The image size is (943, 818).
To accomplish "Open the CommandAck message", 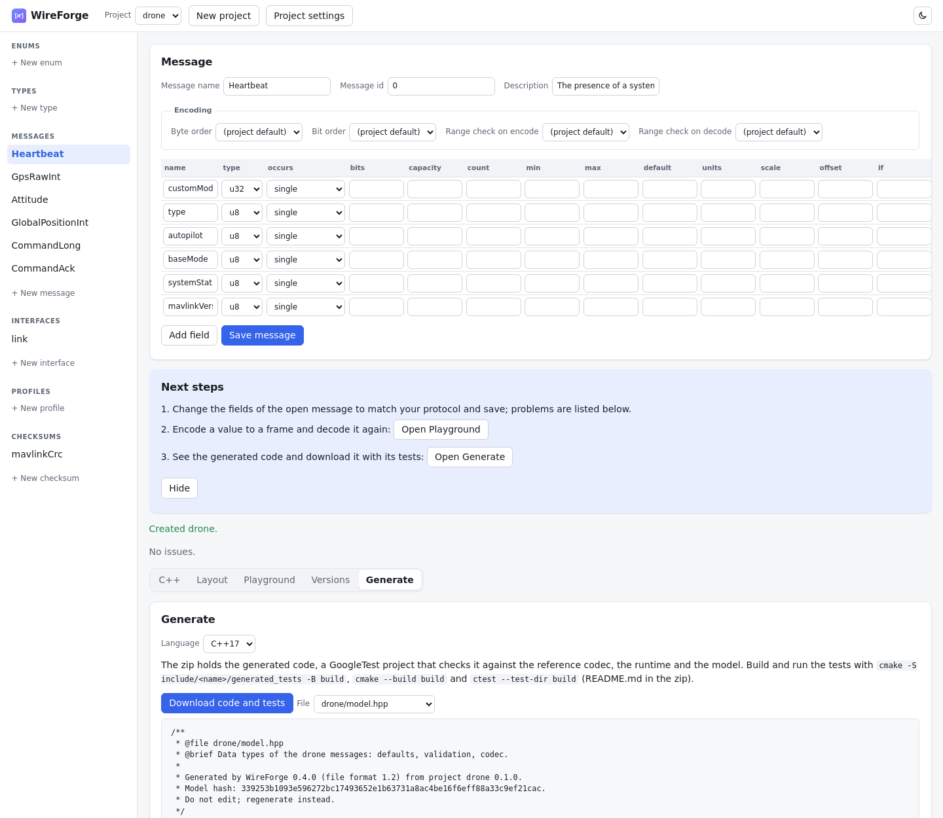I will click(69, 268).
